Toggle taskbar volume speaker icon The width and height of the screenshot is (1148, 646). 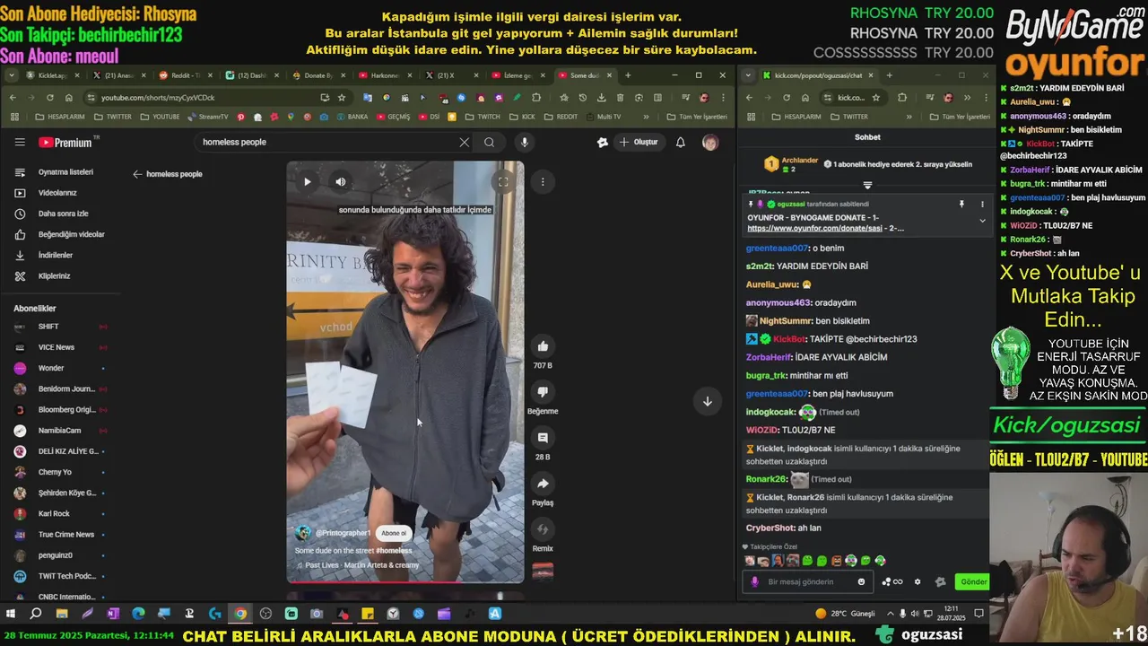[914, 614]
